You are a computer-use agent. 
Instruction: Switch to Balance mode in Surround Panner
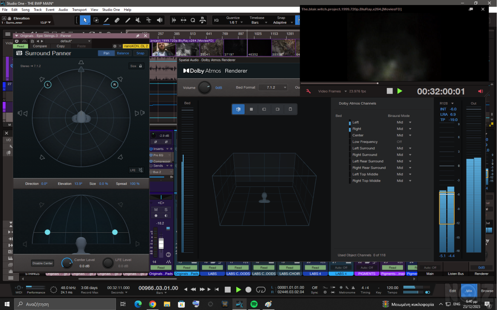pos(123,53)
